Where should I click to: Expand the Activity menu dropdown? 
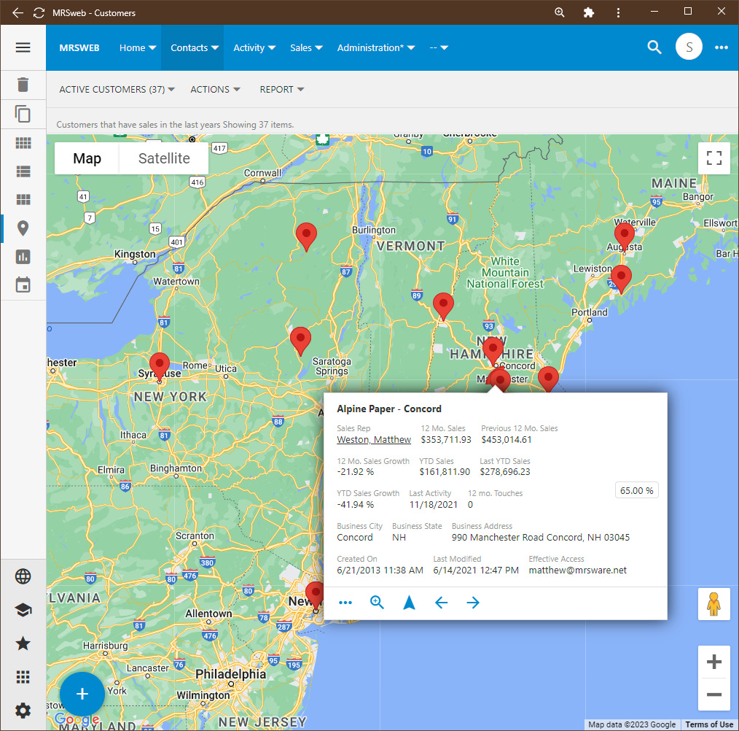(254, 47)
